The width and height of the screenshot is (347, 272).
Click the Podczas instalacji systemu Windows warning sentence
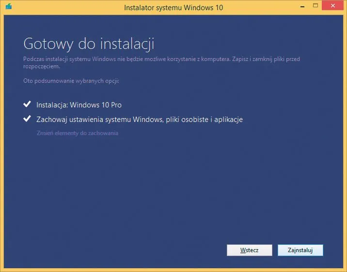(121, 59)
